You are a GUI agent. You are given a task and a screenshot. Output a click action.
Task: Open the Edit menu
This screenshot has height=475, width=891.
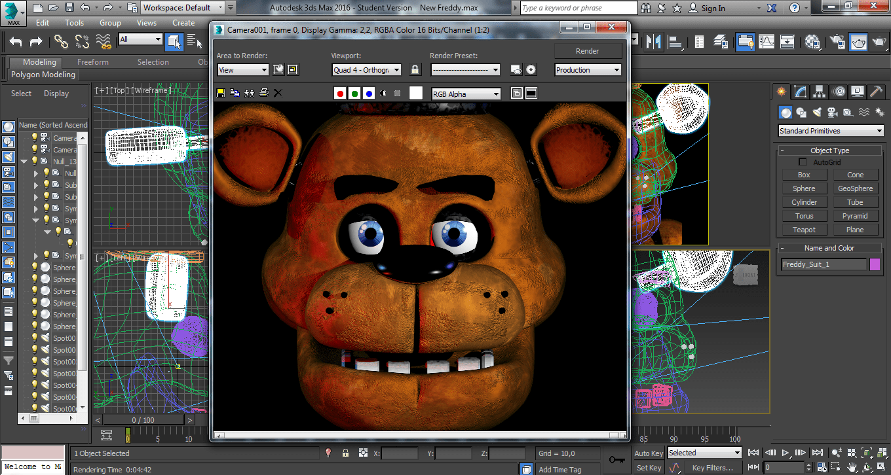[x=43, y=22]
